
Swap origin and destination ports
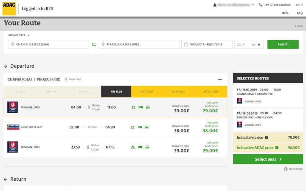pos(94,45)
